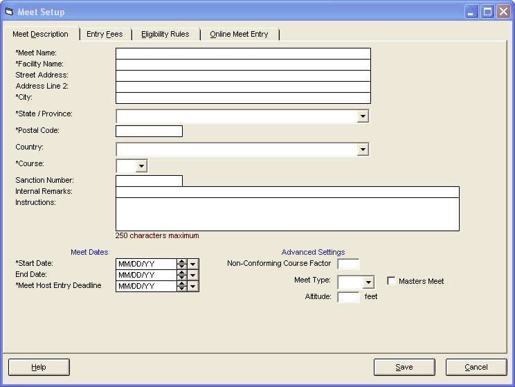The height and width of the screenshot is (387, 515).
Task: Click the Meet Name text field
Action: [x=243, y=53]
